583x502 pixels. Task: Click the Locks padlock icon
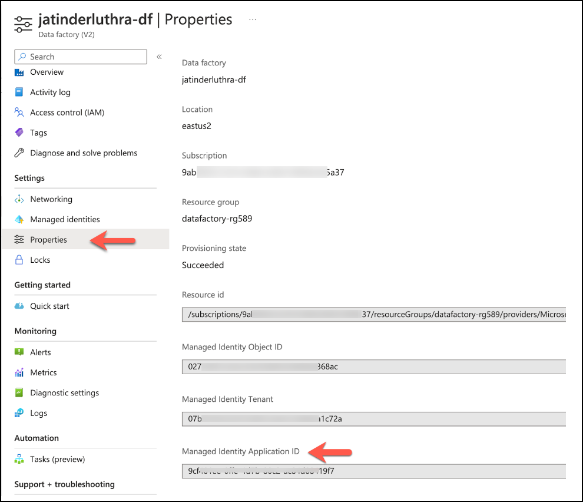(19, 260)
